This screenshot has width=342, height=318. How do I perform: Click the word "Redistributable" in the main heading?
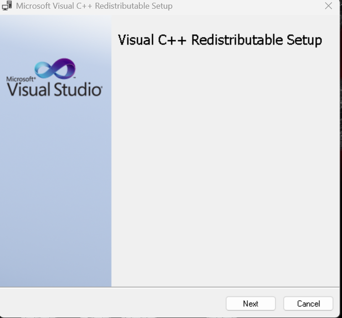[x=237, y=40]
